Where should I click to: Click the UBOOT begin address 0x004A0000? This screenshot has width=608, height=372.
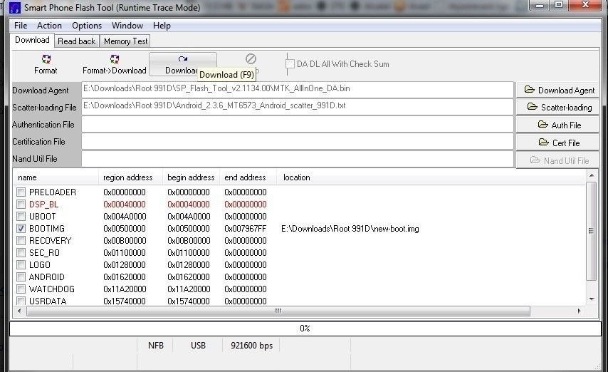pos(189,217)
